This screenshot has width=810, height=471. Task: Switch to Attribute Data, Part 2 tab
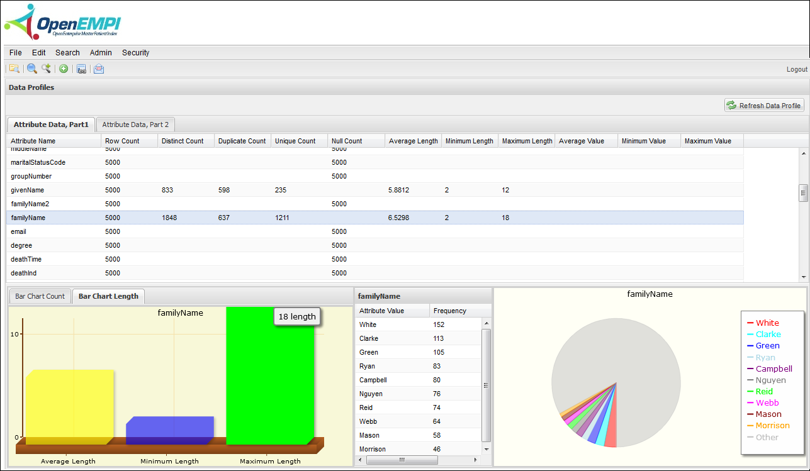(135, 125)
